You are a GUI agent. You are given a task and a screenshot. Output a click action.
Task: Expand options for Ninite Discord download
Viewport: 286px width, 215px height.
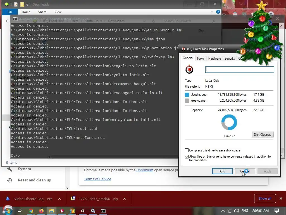(59, 199)
